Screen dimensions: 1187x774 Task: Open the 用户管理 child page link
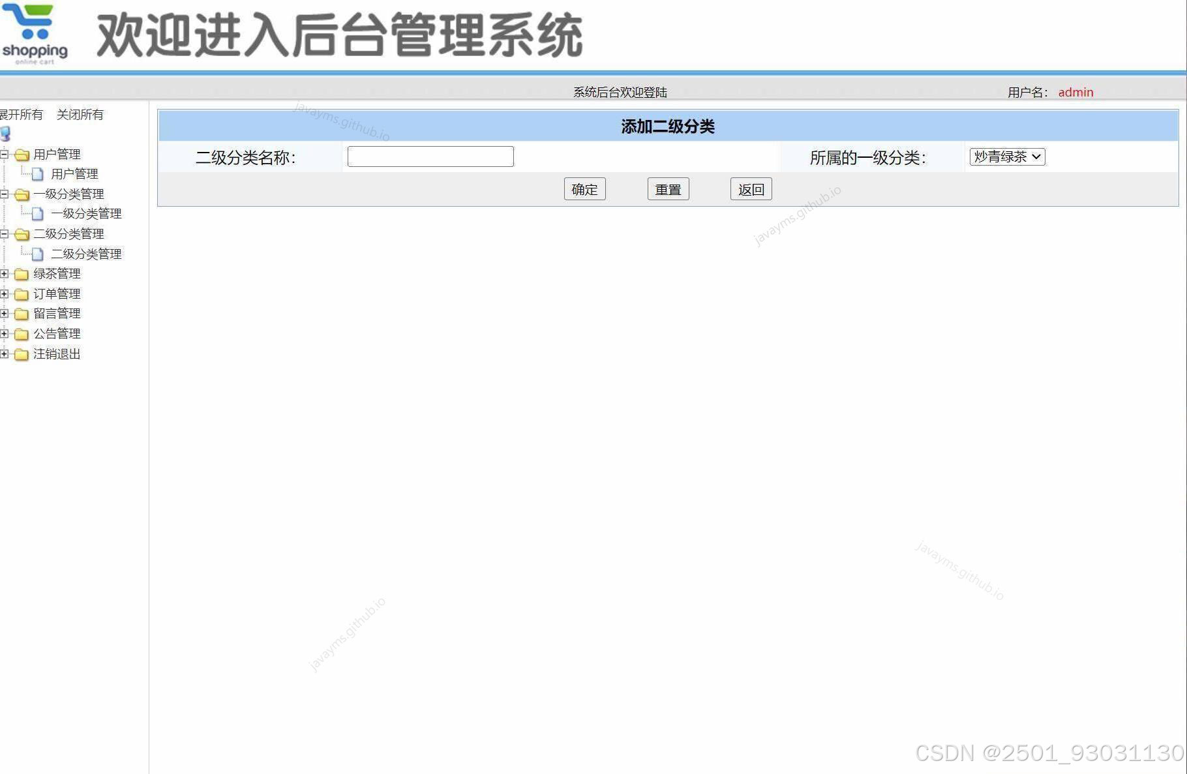click(75, 174)
